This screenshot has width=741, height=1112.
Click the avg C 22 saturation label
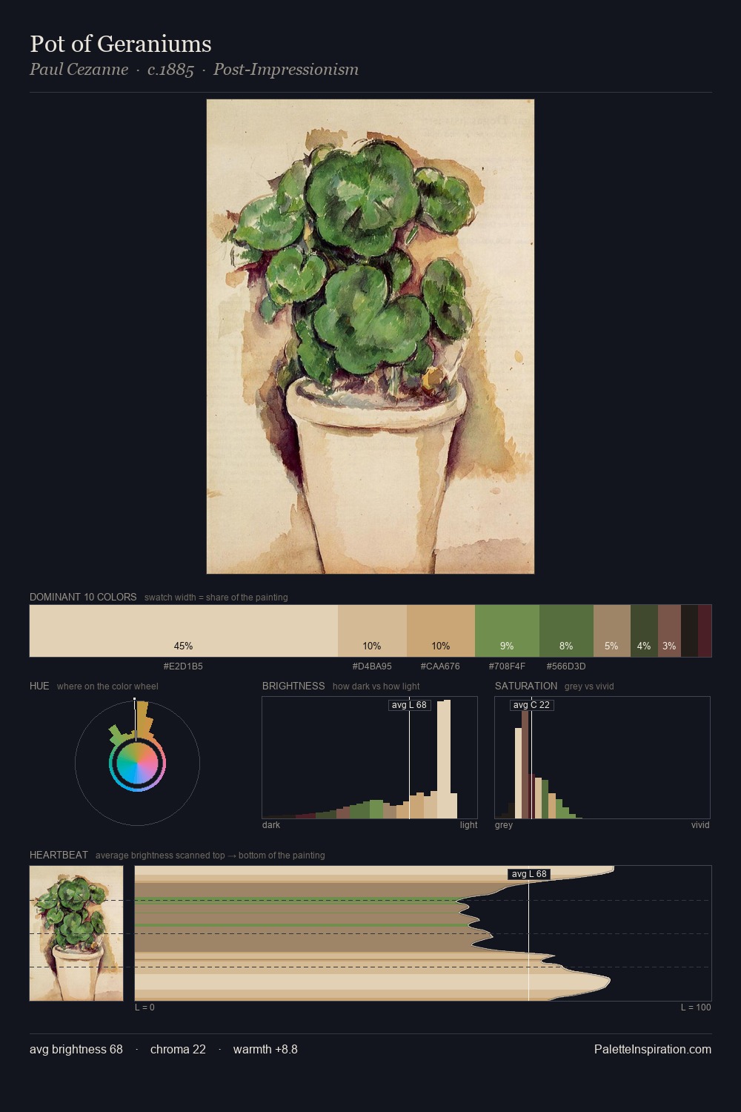pyautogui.click(x=531, y=705)
